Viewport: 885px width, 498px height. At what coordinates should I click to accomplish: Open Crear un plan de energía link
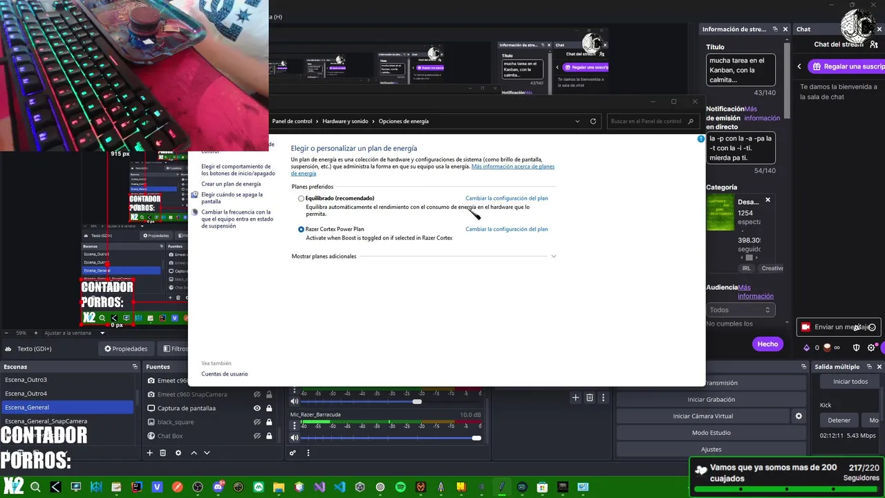click(231, 184)
